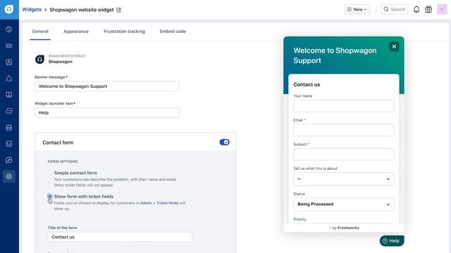The image size is (451, 253).
Task: Open the chatbot icon in sidebar
Action: pyautogui.click(x=9, y=79)
